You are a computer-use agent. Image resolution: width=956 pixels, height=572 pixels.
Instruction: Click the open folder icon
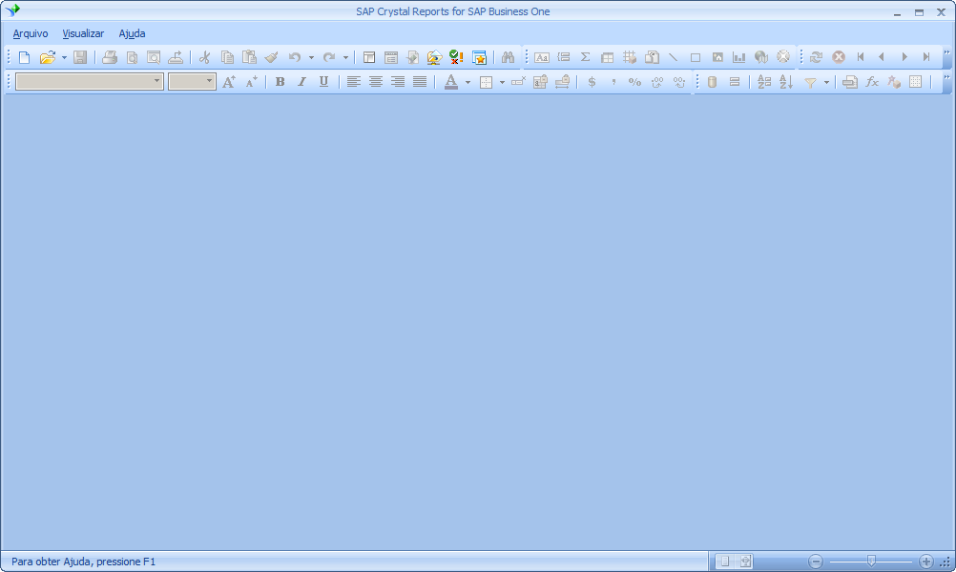point(47,57)
